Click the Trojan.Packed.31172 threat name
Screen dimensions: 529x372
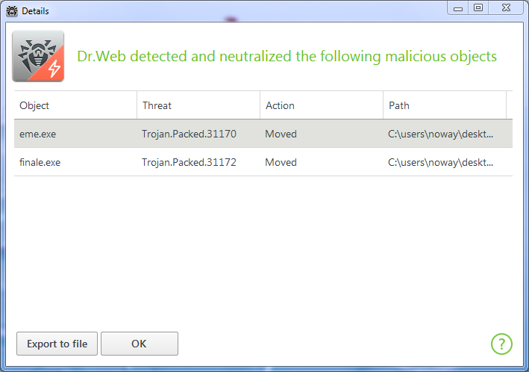click(x=189, y=163)
